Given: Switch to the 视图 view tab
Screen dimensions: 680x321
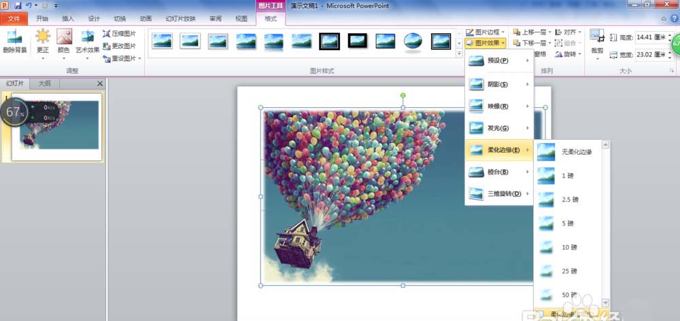Looking at the screenshot, I should (241, 18).
